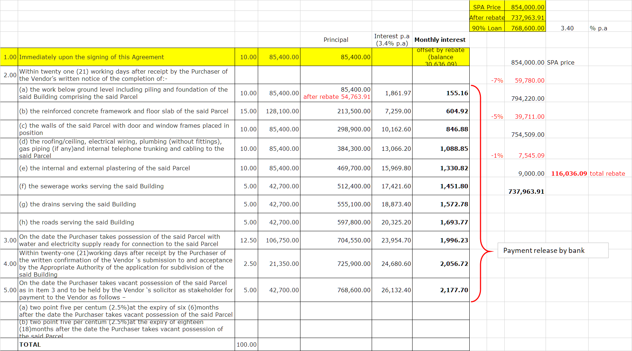Click the 1,861.97 interest value

click(392, 93)
